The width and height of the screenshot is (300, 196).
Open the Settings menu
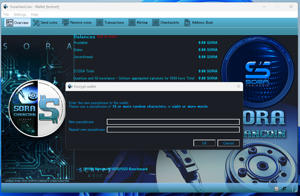pos(20,15)
